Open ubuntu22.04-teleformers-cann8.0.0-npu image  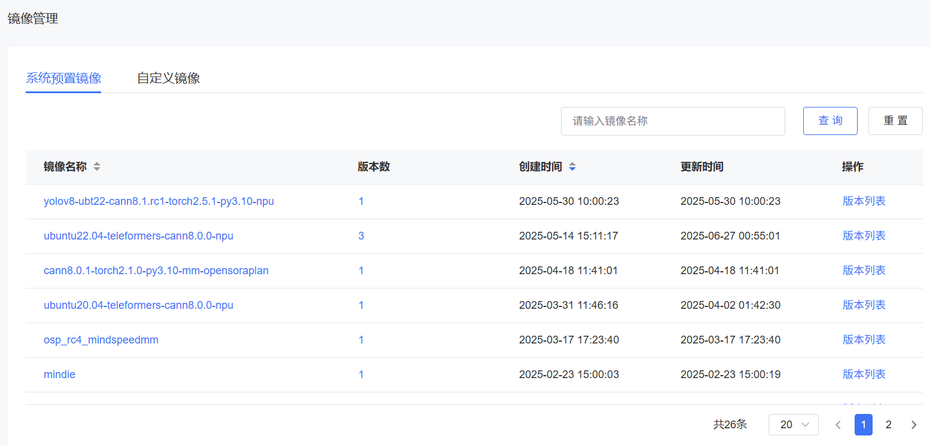coord(138,236)
